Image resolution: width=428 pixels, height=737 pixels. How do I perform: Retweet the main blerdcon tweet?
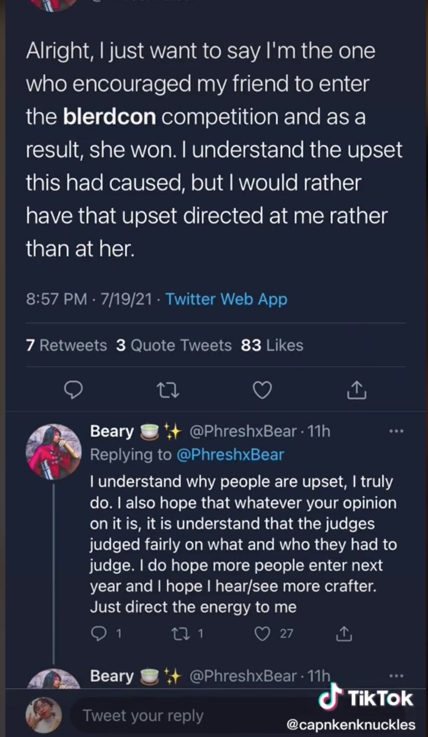pos(168,390)
